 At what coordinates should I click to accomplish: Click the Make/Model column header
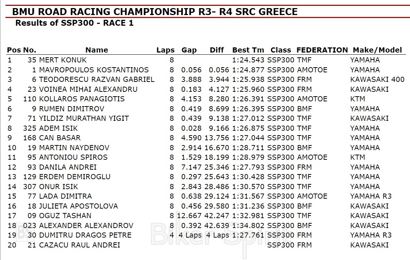pos(377,50)
